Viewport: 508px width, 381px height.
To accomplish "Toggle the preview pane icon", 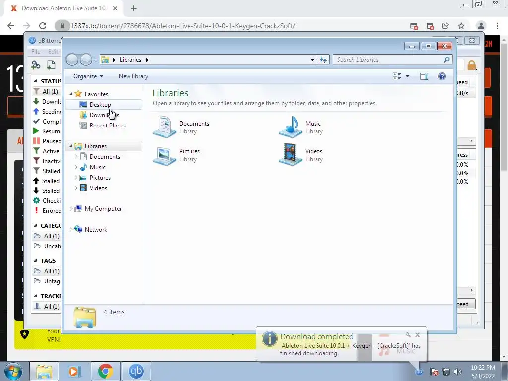I will (x=424, y=76).
